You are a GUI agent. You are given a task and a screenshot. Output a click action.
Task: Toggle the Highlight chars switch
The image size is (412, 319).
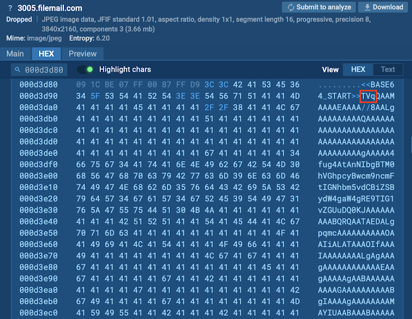(85, 70)
